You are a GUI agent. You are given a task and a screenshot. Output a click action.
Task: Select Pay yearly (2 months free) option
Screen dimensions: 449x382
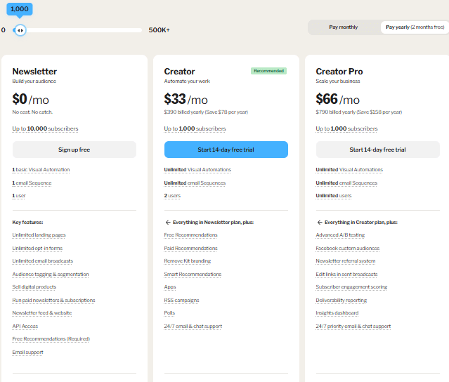coord(415,27)
